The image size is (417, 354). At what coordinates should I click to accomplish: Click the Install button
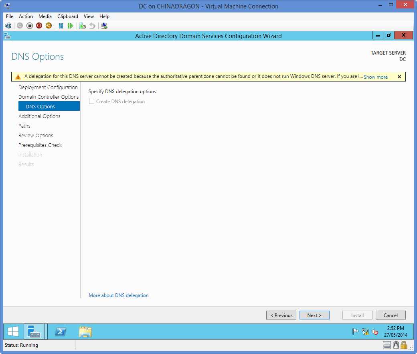357,315
